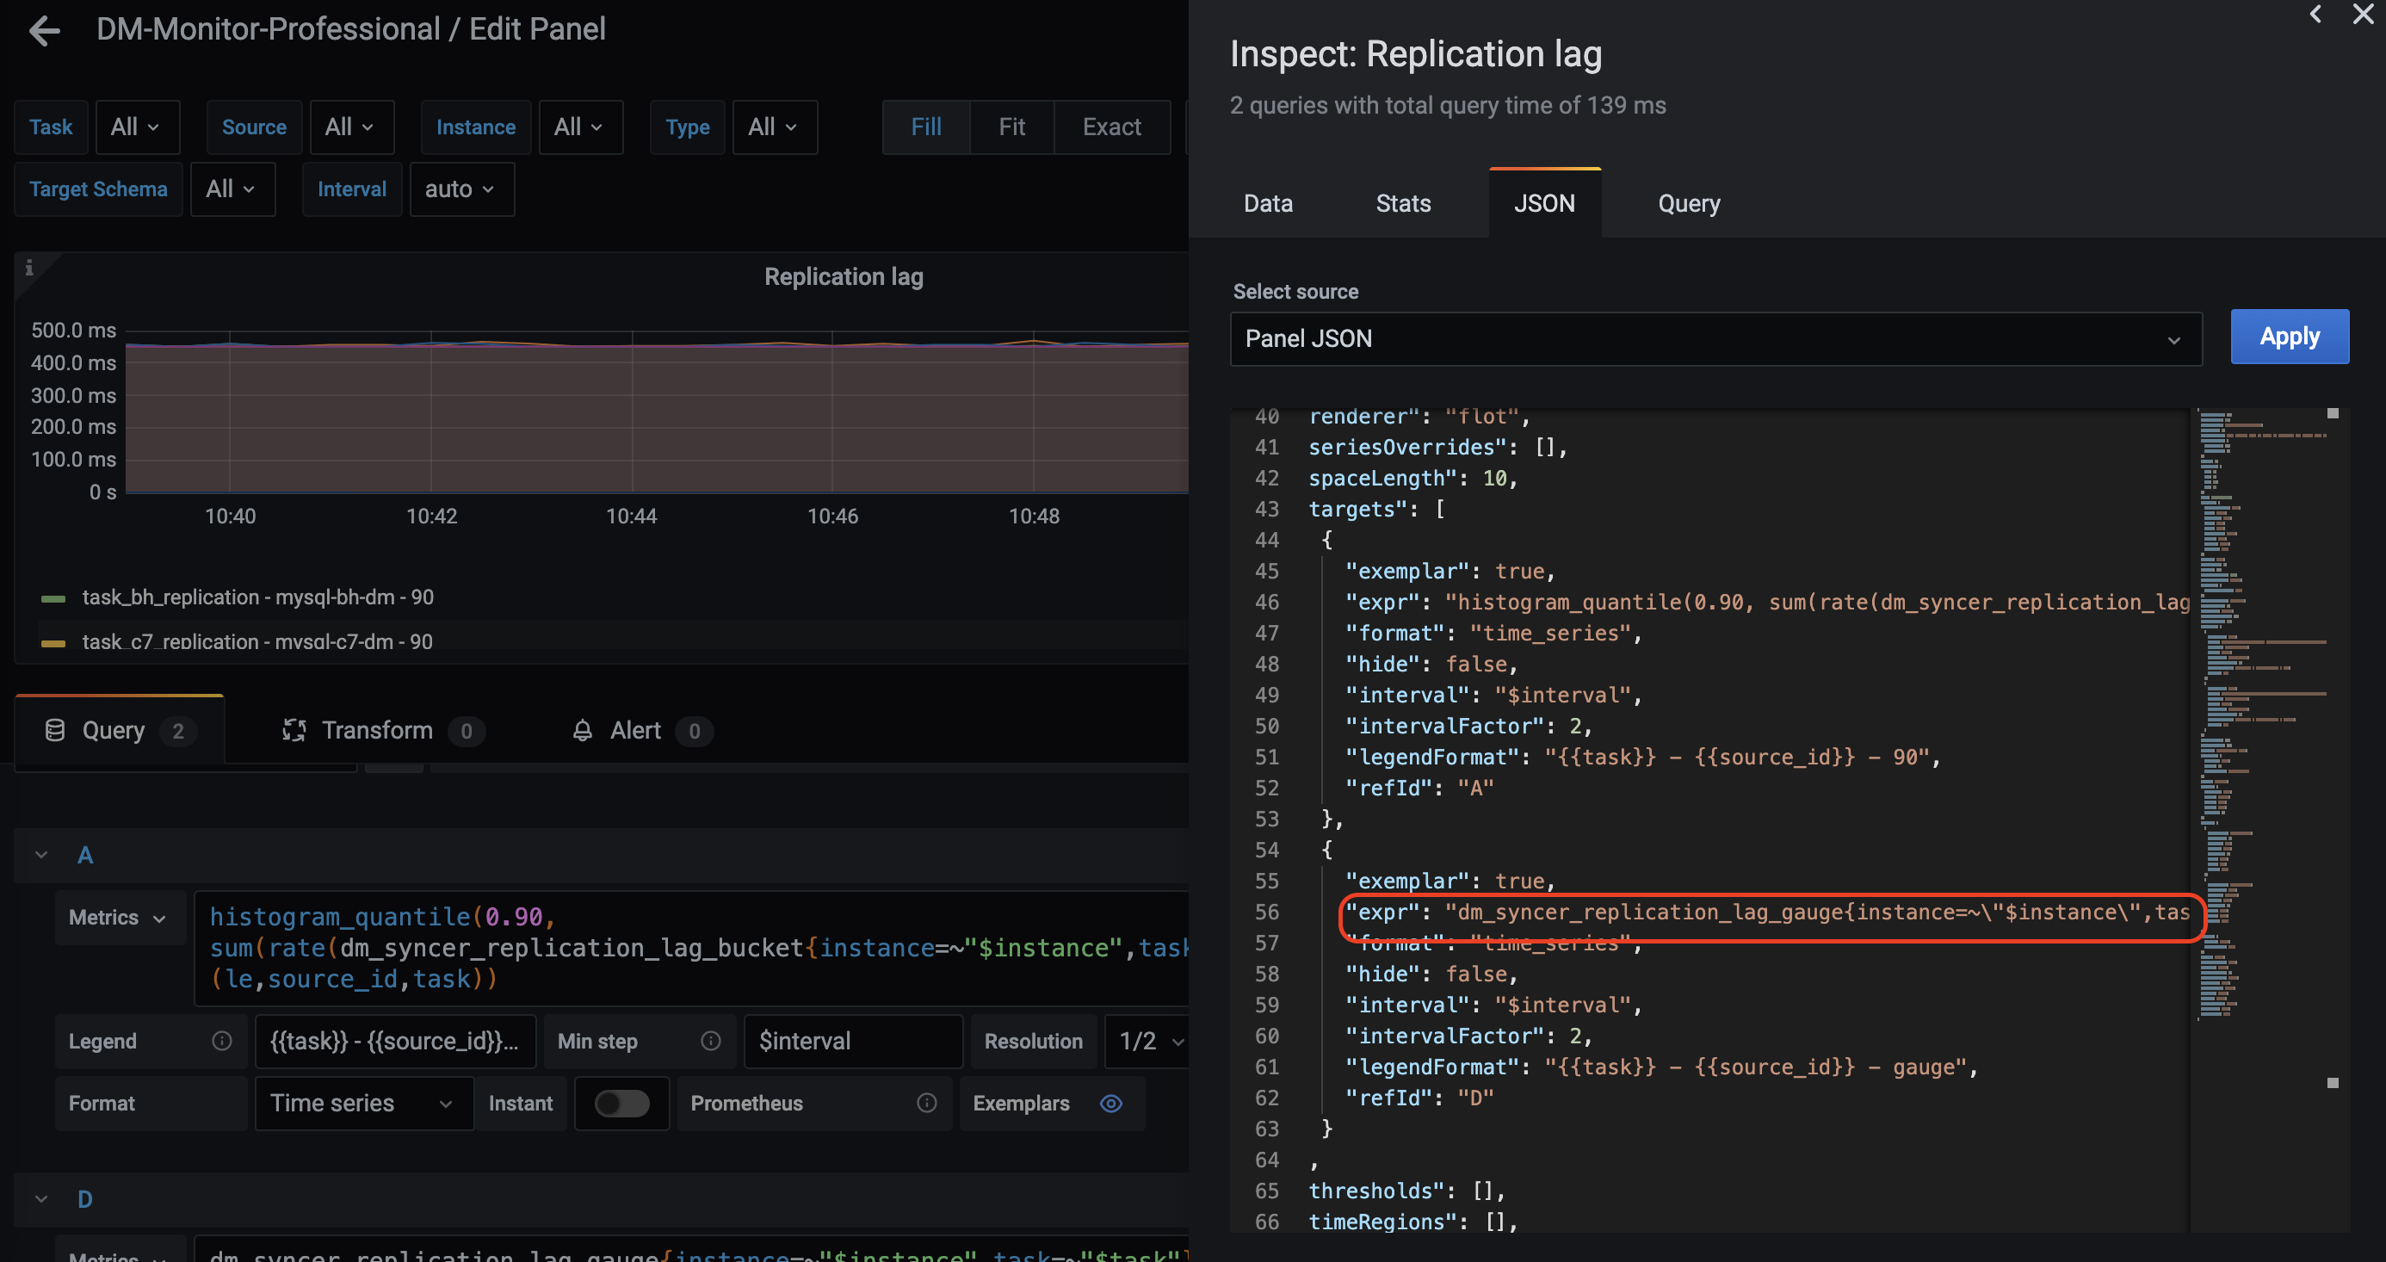
Task: Open the Format Time series dropdown
Action: (x=363, y=1103)
